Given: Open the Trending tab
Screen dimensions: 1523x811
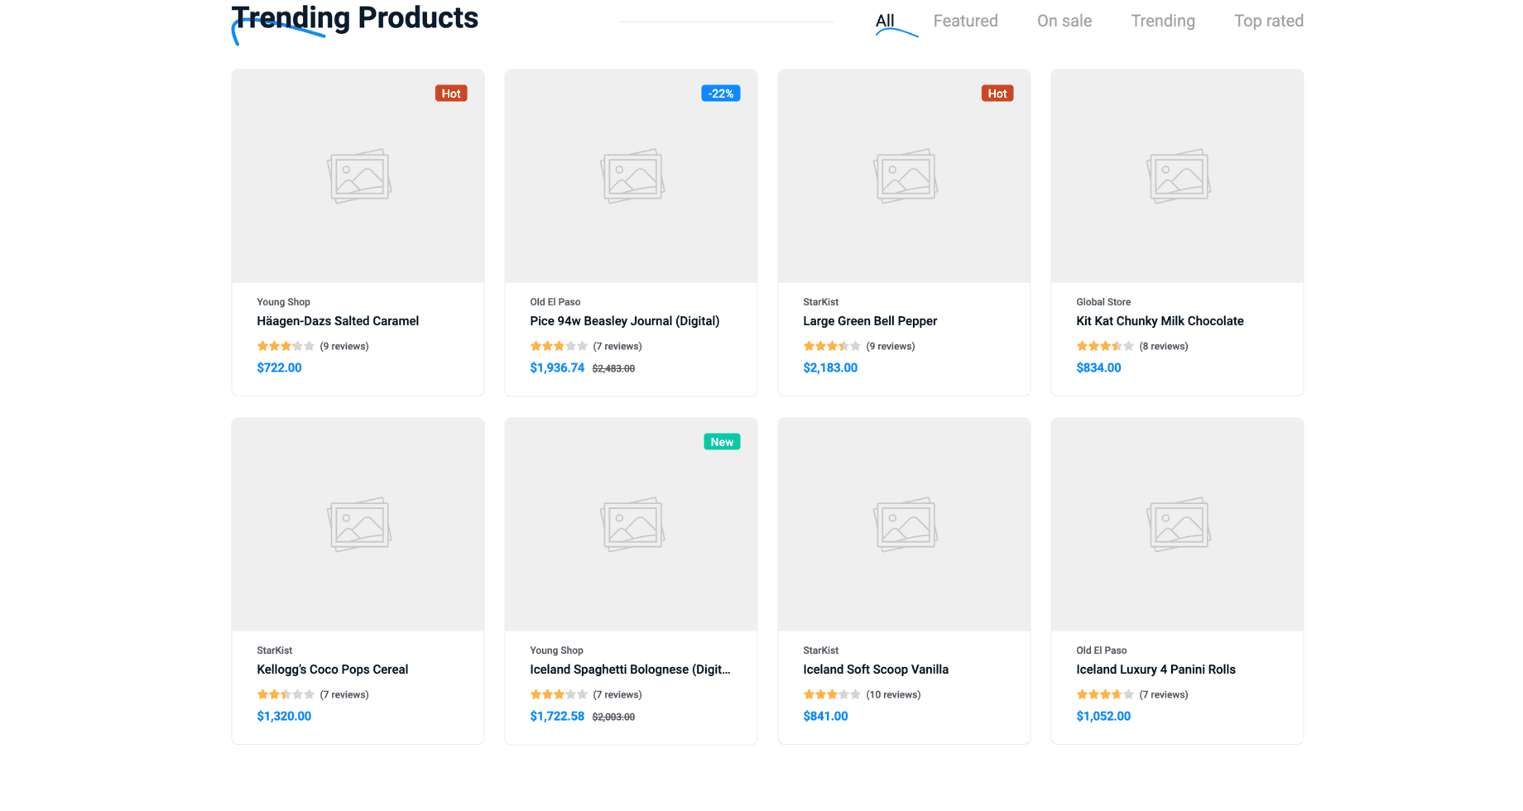Looking at the screenshot, I should [x=1162, y=21].
